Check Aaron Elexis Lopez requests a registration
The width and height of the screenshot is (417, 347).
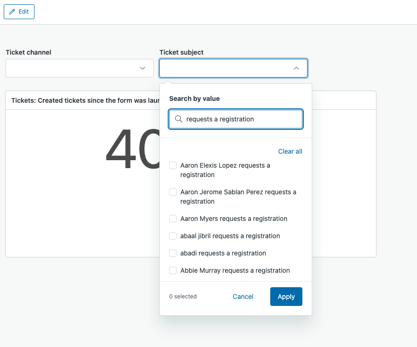pyautogui.click(x=173, y=165)
